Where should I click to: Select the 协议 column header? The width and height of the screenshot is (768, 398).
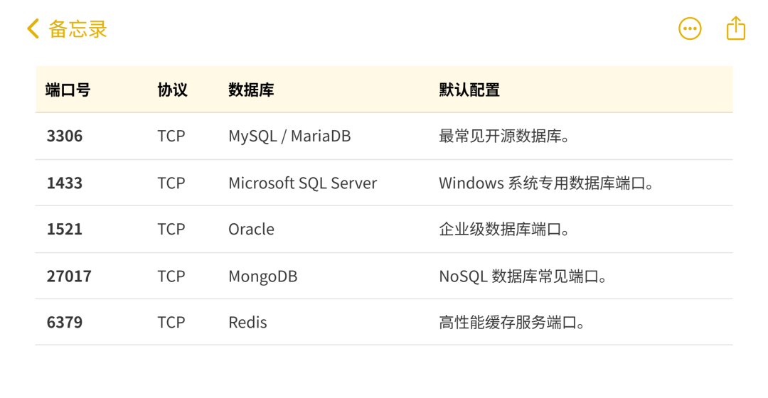click(x=172, y=90)
